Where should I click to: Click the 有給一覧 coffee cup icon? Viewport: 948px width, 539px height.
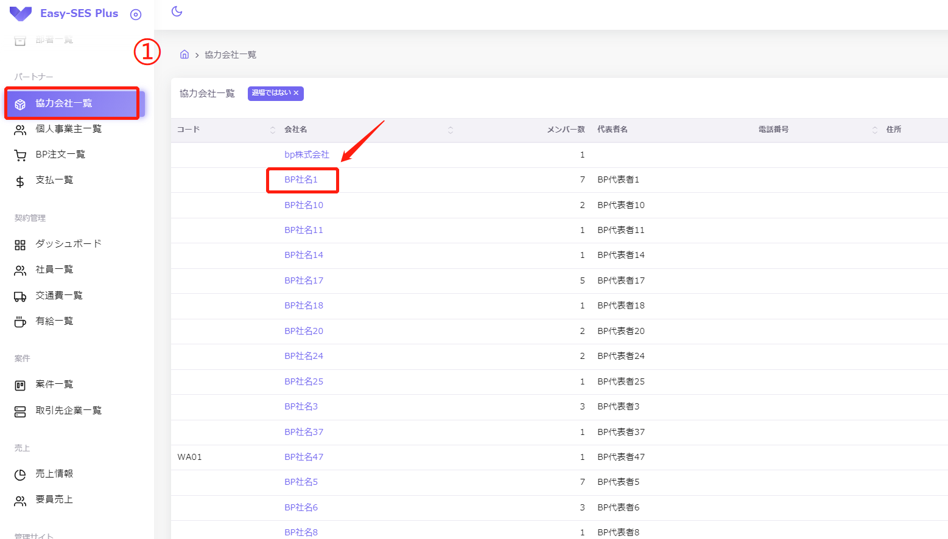[x=20, y=322]
